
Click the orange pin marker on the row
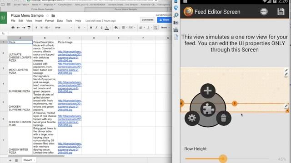tap(235, 104)
